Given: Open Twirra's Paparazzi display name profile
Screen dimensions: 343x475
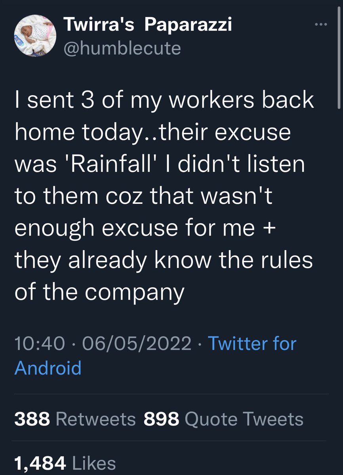Looking at the screenshot, I should click(148, 25).
